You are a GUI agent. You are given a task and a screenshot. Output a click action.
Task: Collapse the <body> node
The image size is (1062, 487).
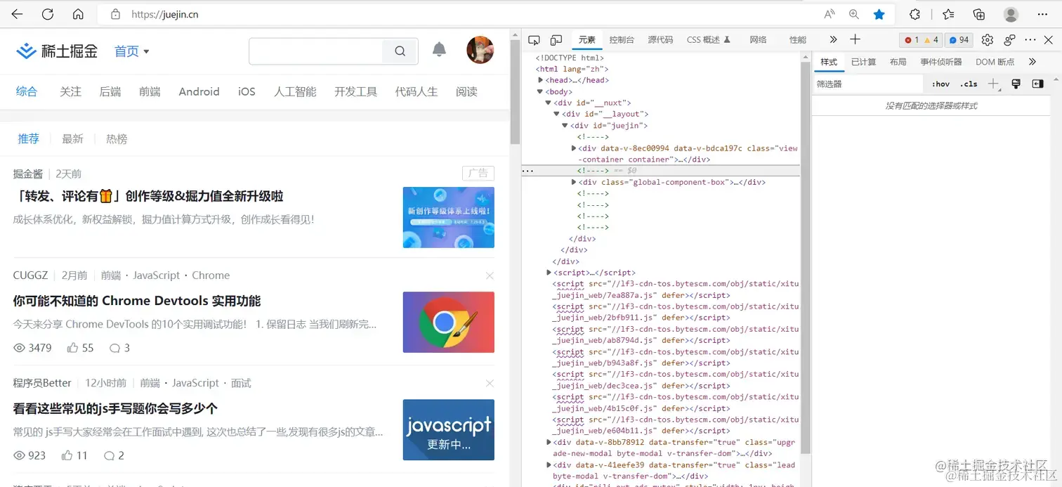[x=540, y=91]
